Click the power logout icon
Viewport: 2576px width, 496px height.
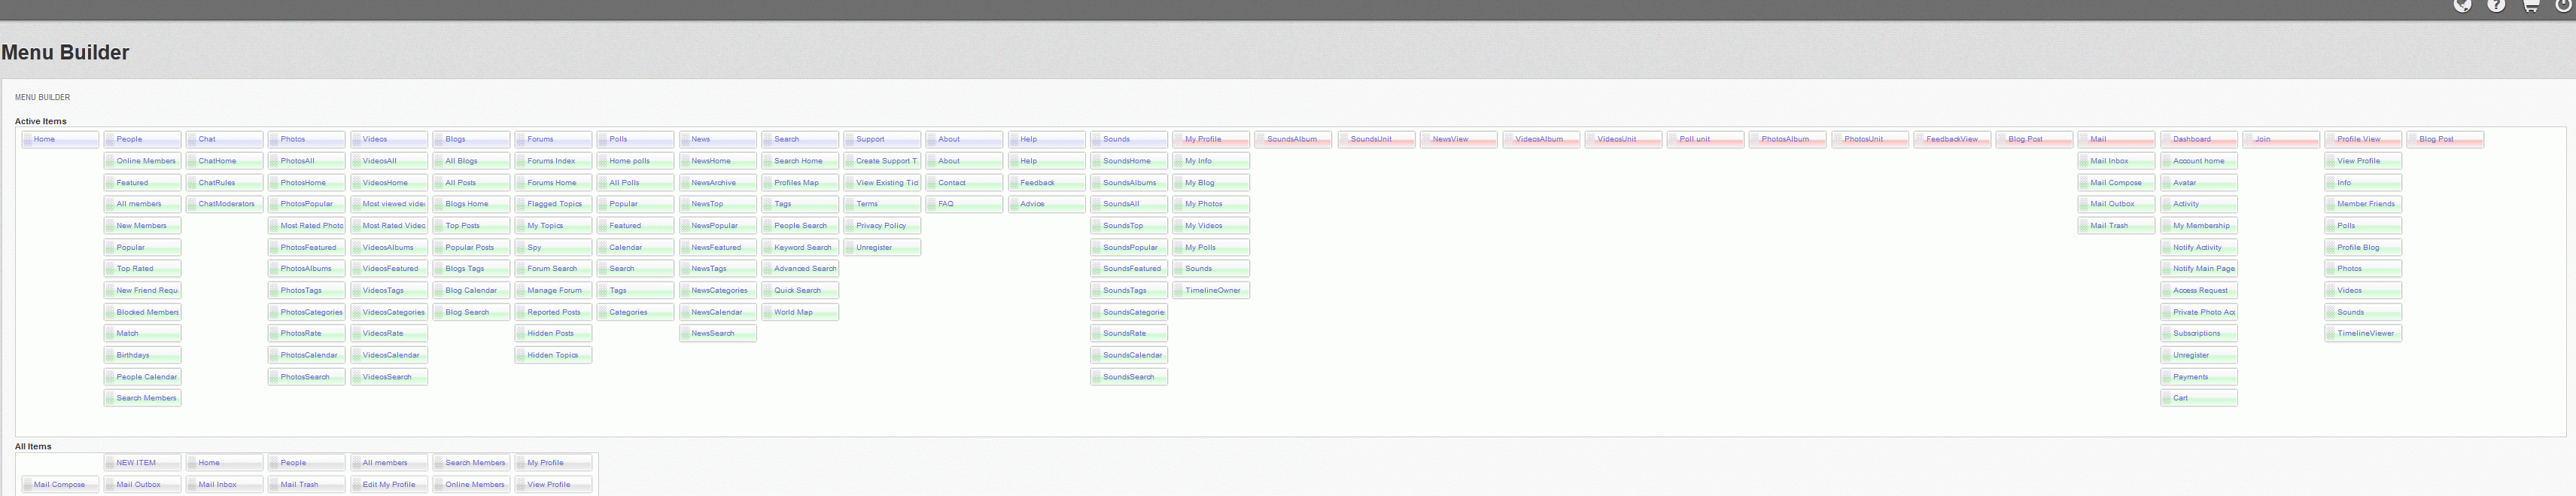[x=2563, y=5]
